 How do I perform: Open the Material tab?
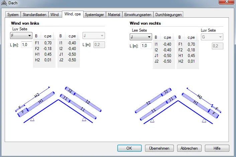click(114, 15)
